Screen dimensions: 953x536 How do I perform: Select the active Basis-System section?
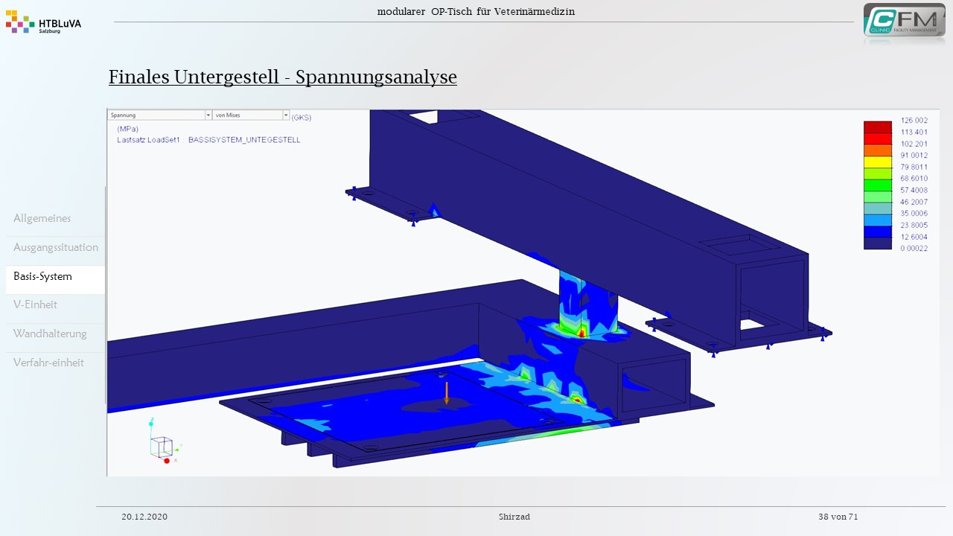pyautogui.click(x=43, y=276)
